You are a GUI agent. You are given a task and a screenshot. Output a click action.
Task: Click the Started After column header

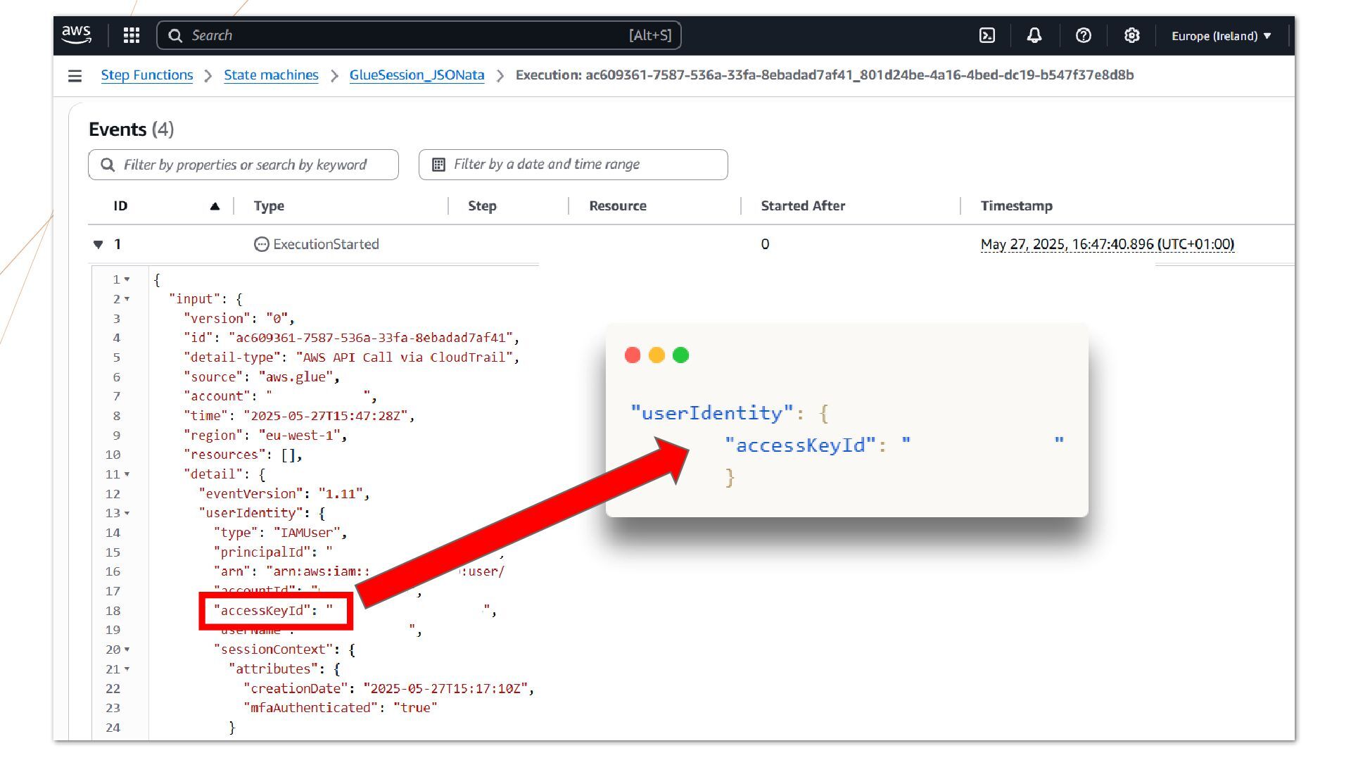[x=803, y=206]
